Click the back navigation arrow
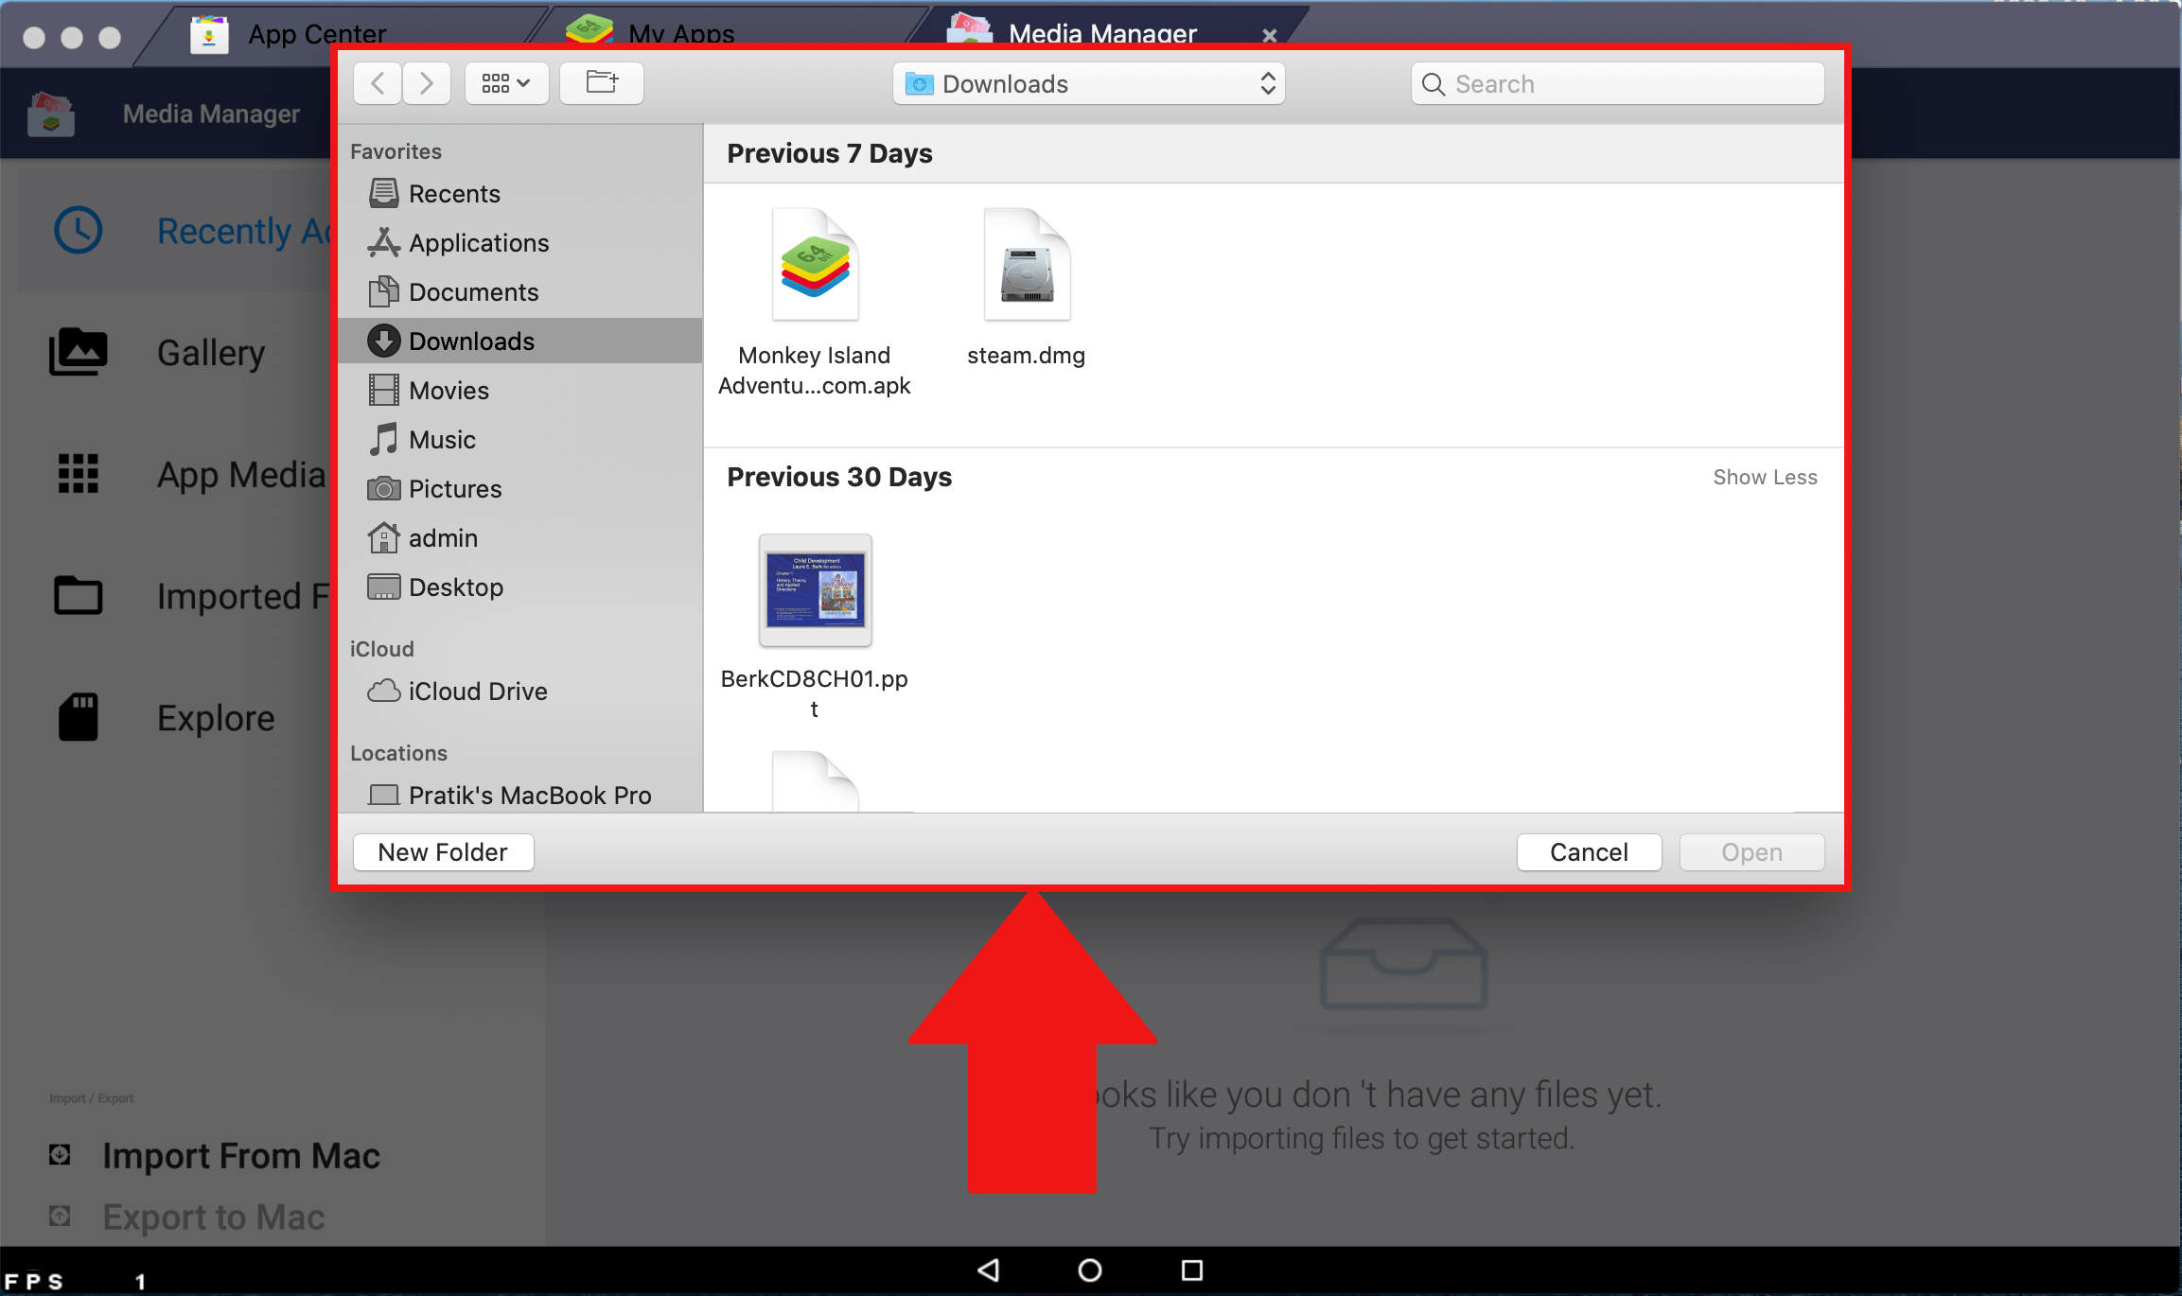The image size is (2182, 1296). point(377,83)
